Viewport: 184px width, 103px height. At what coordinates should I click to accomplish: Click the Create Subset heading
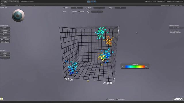pos(4,25)
